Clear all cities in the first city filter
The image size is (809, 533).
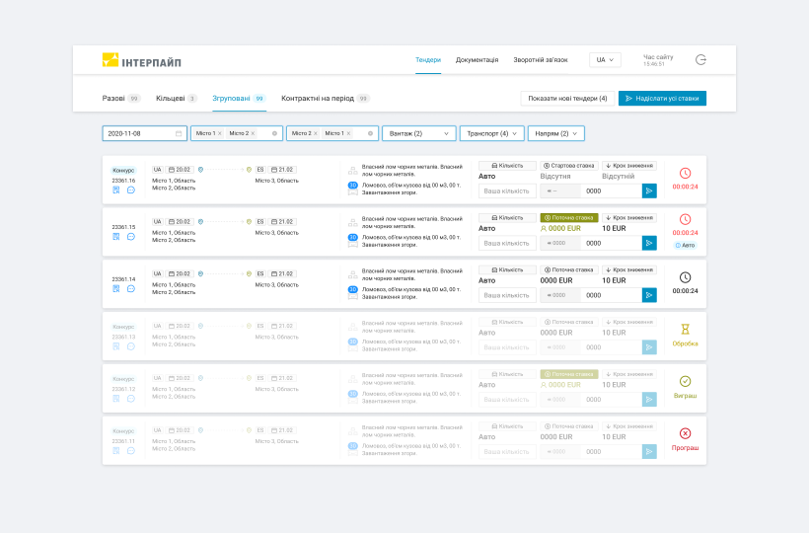coord(274,133)
